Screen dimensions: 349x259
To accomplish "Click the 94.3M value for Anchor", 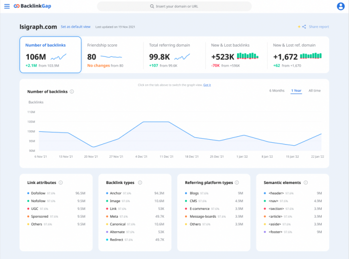I will click(159, 193).
